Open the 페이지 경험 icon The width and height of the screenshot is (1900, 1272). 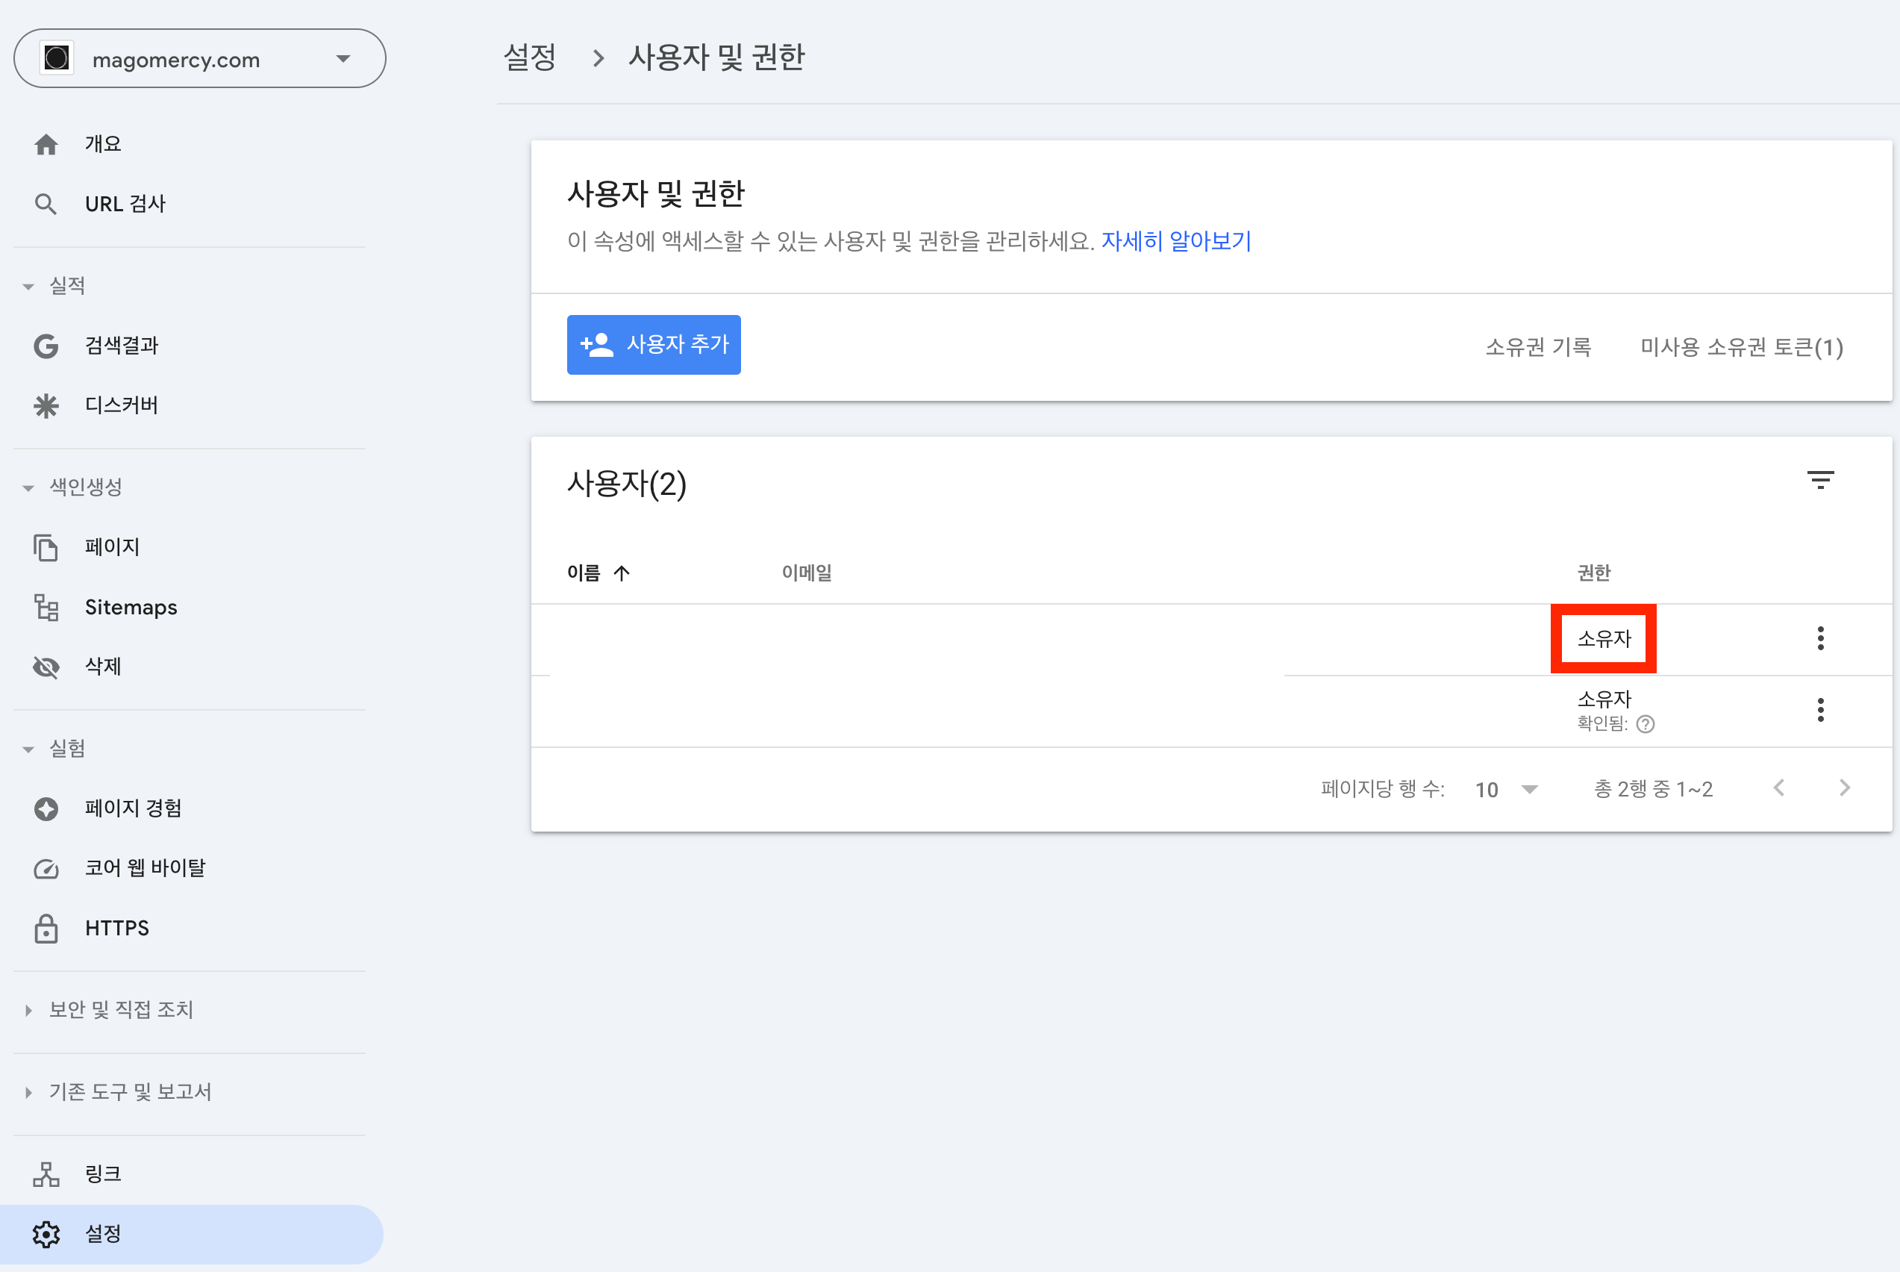pos(46,808)
